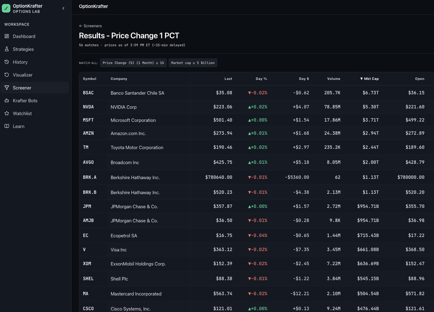Sort results by Company column

(x=119, y=79)
